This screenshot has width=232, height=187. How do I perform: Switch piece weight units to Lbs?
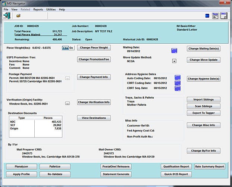tap(65, 48)
